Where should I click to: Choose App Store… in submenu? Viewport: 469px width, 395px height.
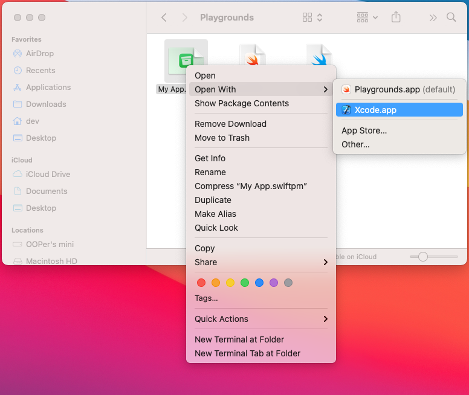pyautogui.click(x=399, y=130)
